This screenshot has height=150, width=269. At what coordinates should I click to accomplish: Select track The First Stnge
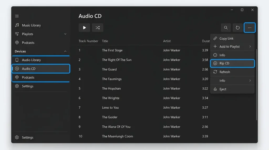[112, 50]
